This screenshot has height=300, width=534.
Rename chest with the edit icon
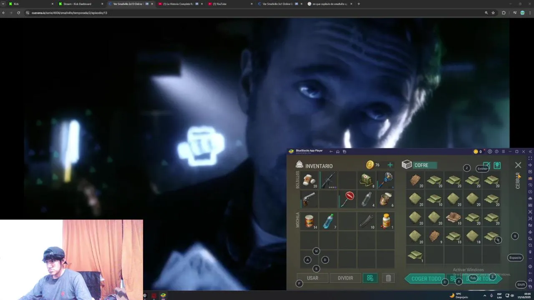486,165
